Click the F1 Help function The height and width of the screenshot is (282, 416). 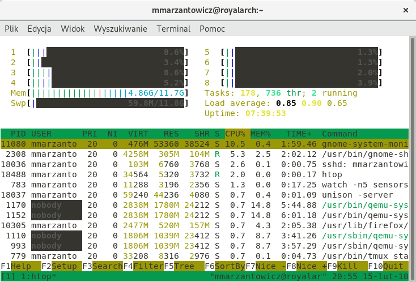pyautogui.click(x=21, y=266)
